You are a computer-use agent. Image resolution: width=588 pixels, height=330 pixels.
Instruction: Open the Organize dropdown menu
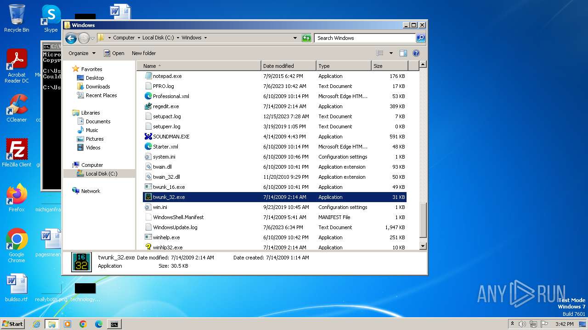click(82, 53)
